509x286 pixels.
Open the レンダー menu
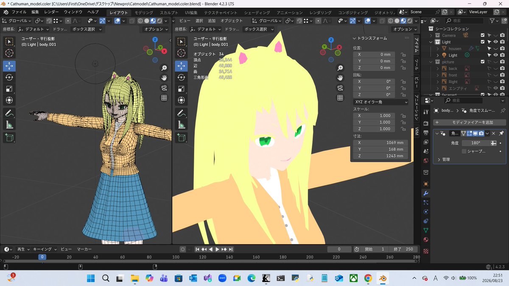click(x=51, y=12)
